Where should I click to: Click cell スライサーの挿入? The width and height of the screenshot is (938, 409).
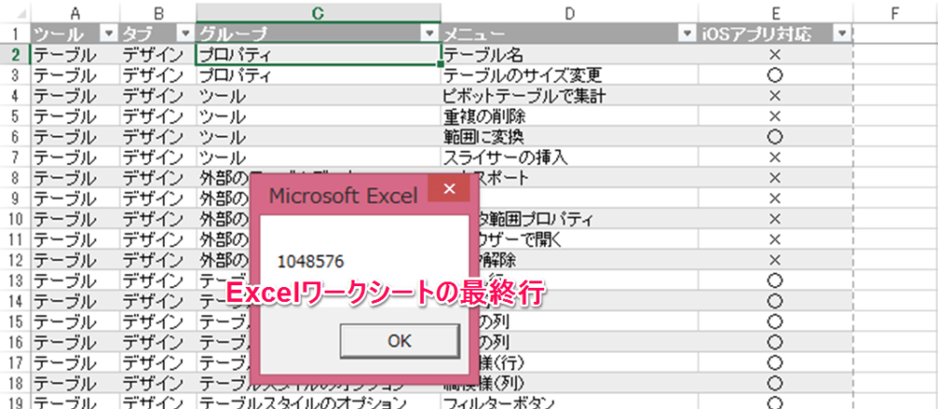[569, 158]
